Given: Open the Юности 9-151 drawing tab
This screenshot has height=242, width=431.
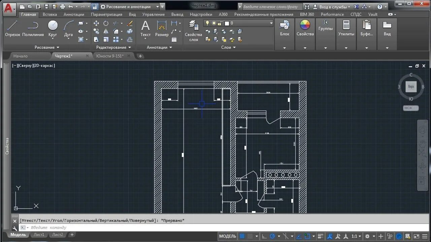Looking at the screenshot, I should [110, 56].
